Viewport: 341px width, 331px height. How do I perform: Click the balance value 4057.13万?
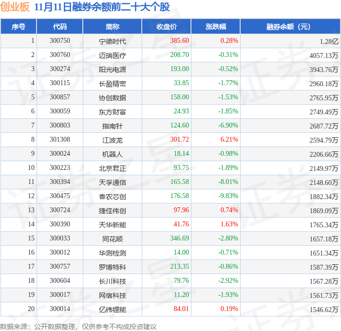(x=324, y=55)
